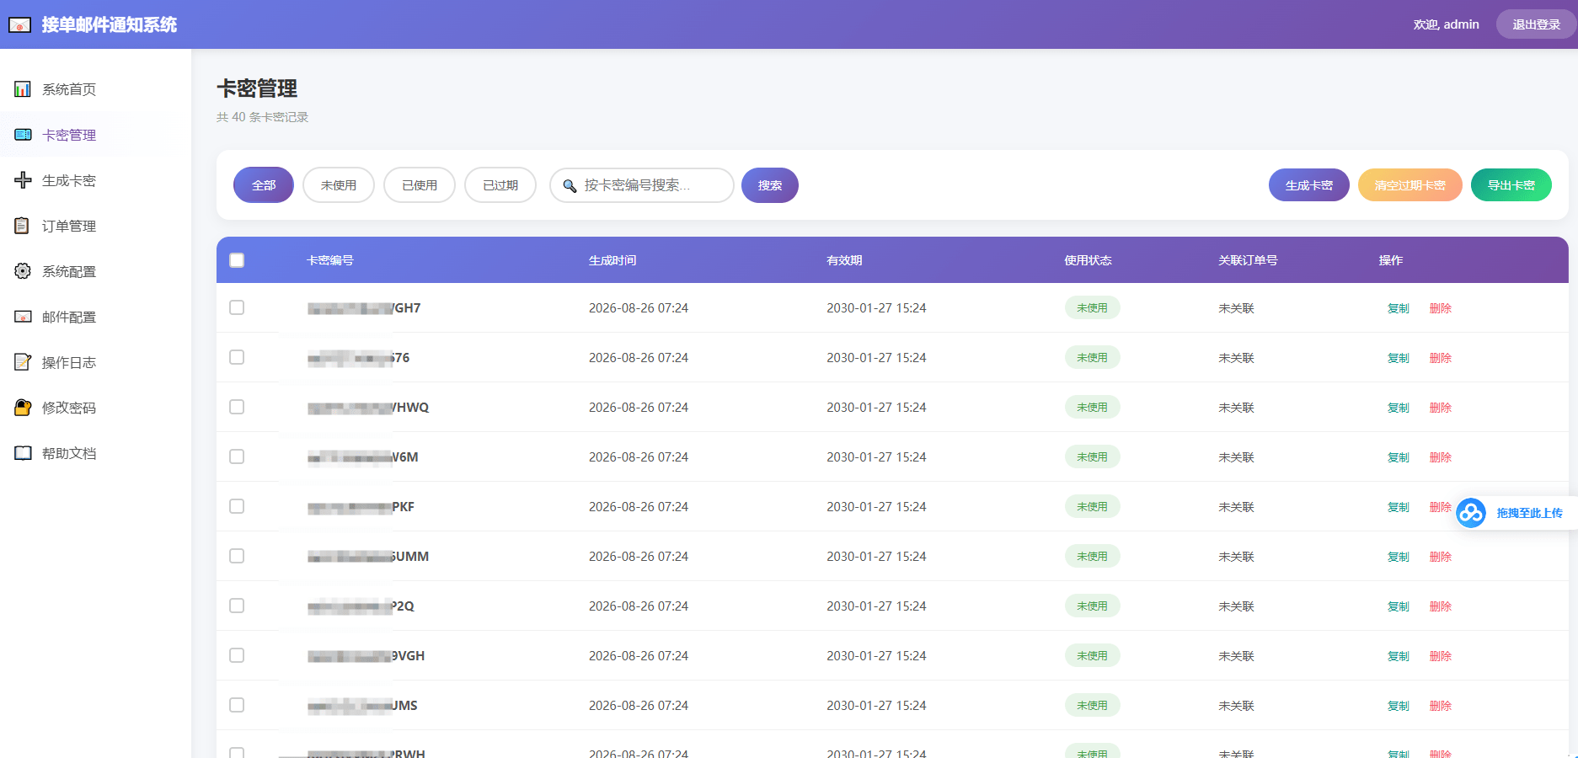Check the row ending in 9VGH
The height and width of the screenshot is (758, 1578).
coord(237,655)
